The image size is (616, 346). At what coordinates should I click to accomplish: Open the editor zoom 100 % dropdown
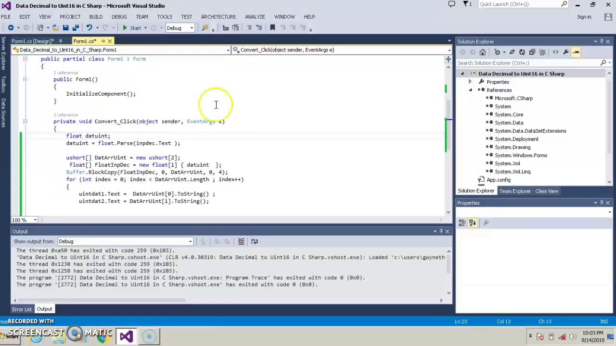[35, 220]
